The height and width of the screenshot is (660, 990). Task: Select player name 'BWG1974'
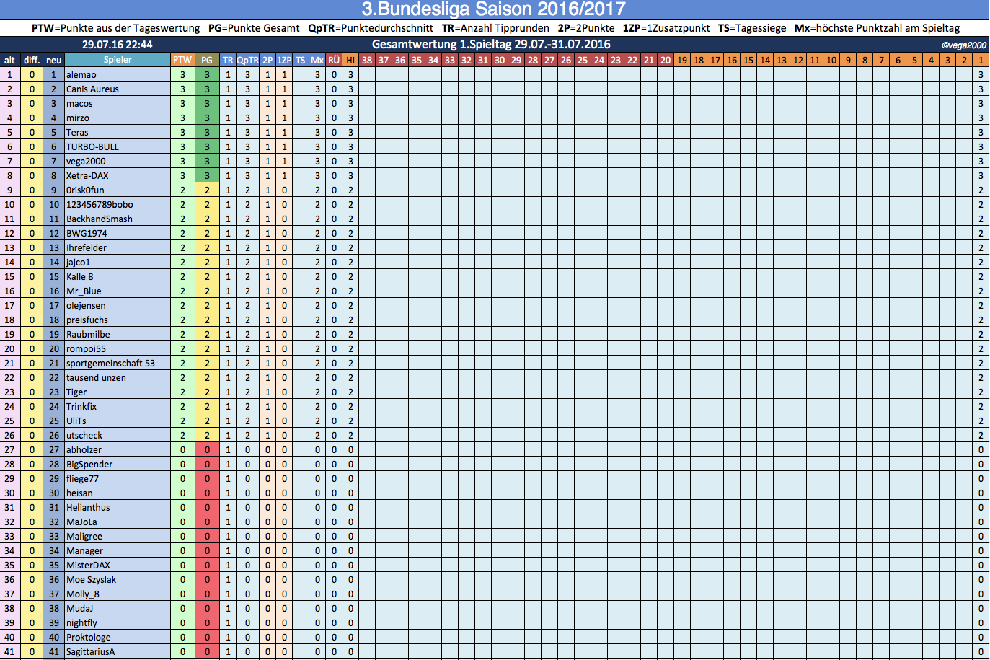[87, 233]
